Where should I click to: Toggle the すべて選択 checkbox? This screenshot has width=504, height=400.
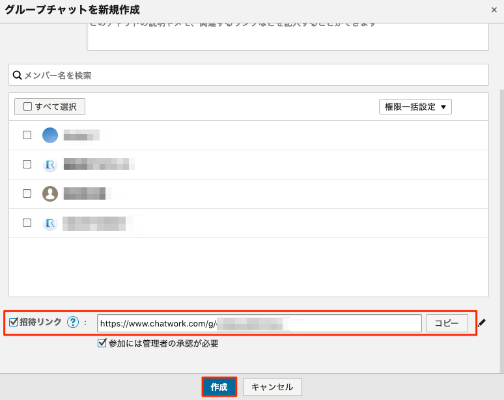click(x=27, y=107)
